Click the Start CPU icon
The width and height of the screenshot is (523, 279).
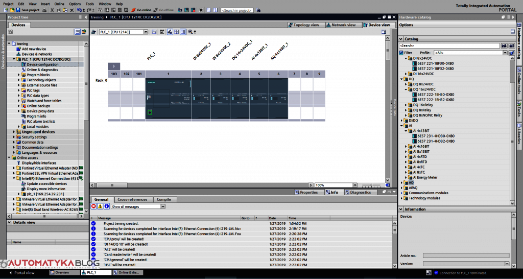(187, 10)
